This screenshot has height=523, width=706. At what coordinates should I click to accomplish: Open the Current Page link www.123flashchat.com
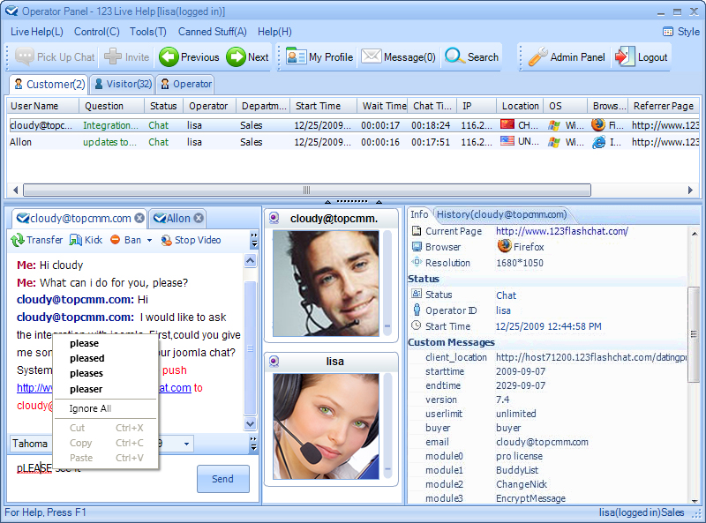click(561, 231)
